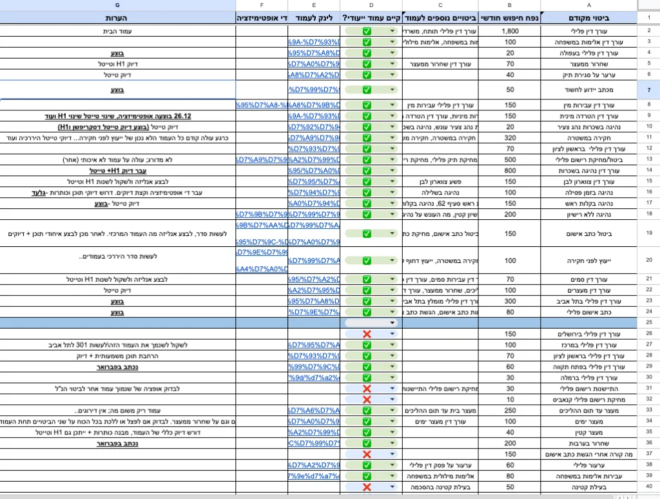Click green checkmark in ערעור על סגירת תיק row
Screen dimensions: 660x499
pyautogui.click(x=367, y=75)
